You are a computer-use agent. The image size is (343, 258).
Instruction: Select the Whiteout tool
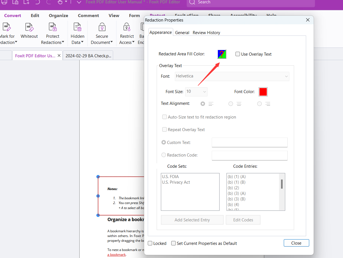29,32
